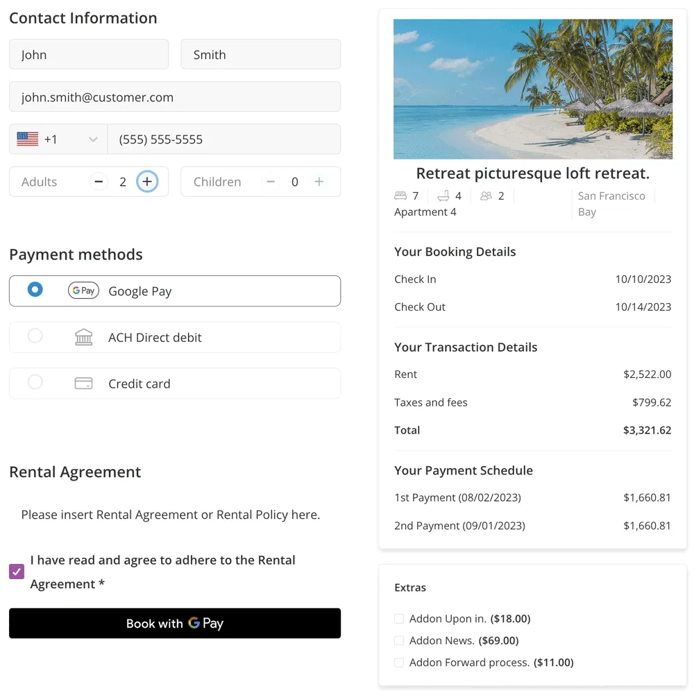
Task: Select ACH Direct debit radio button
Action: point(35,336)
